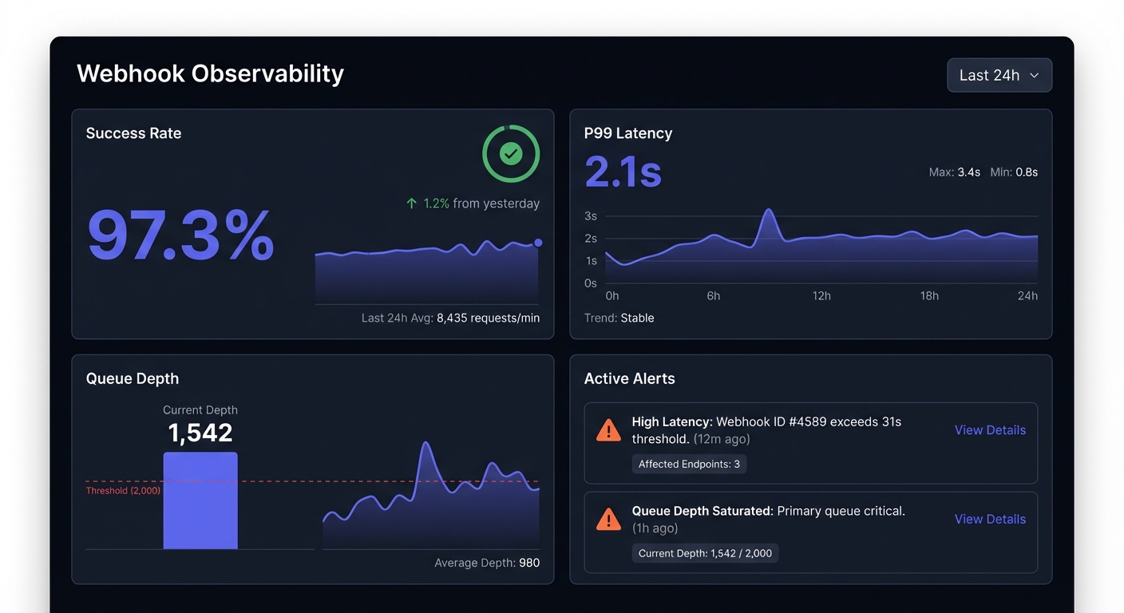
Task: Click the blue Current Depth bar
Action: point(200,500)
